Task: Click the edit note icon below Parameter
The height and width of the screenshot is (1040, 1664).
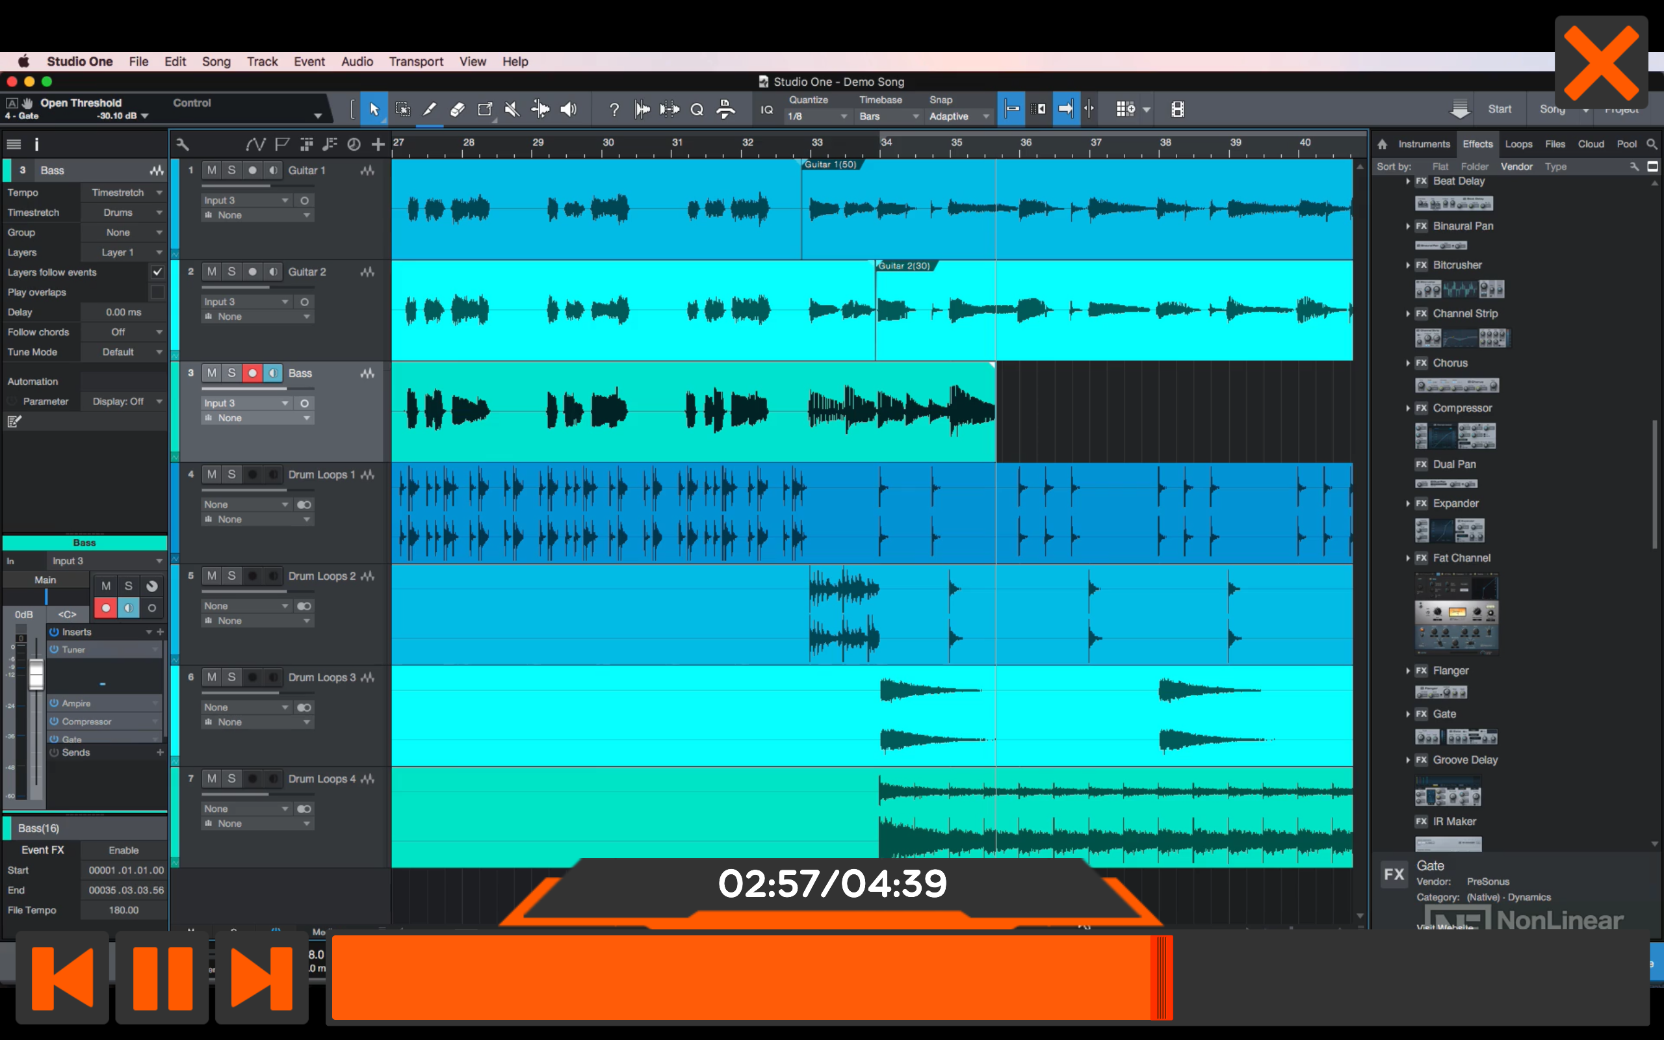Action: [14, 422]
